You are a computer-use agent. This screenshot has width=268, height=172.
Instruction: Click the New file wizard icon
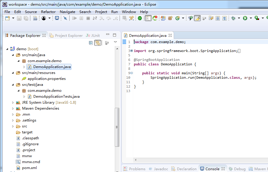[x=7, y=18]
